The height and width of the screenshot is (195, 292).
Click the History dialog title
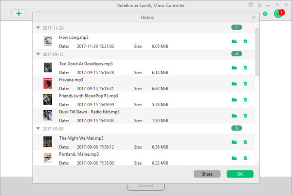[x=147, y=17]
